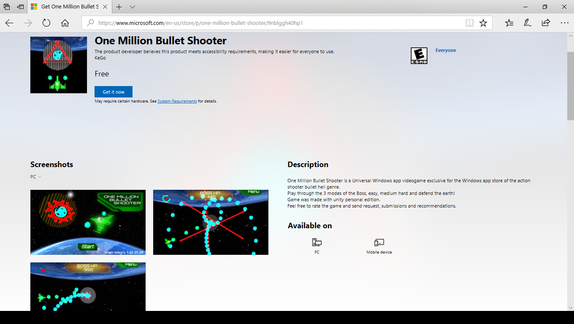The image size is (574, 324).
Task: Close the One Million Bullet tab
Action: point(105,7)
